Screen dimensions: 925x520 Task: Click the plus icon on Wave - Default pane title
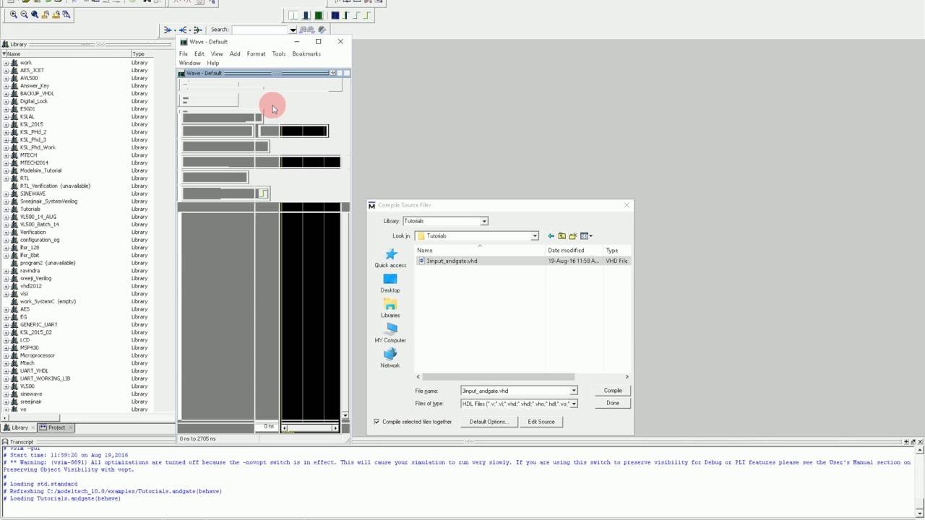332,73
